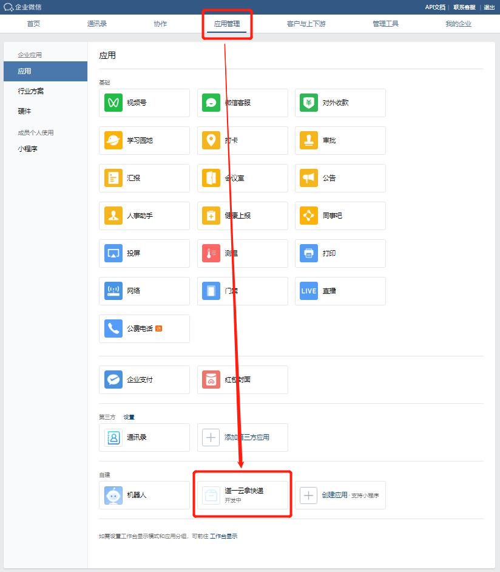This screenshot has width=500, height=572.
Task: Select 行业方案 in the sidebar
Action: pyautogui.click(x=31, y=91)
